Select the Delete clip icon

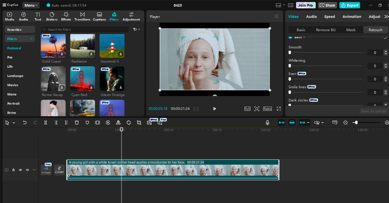(x=76, y=122)
